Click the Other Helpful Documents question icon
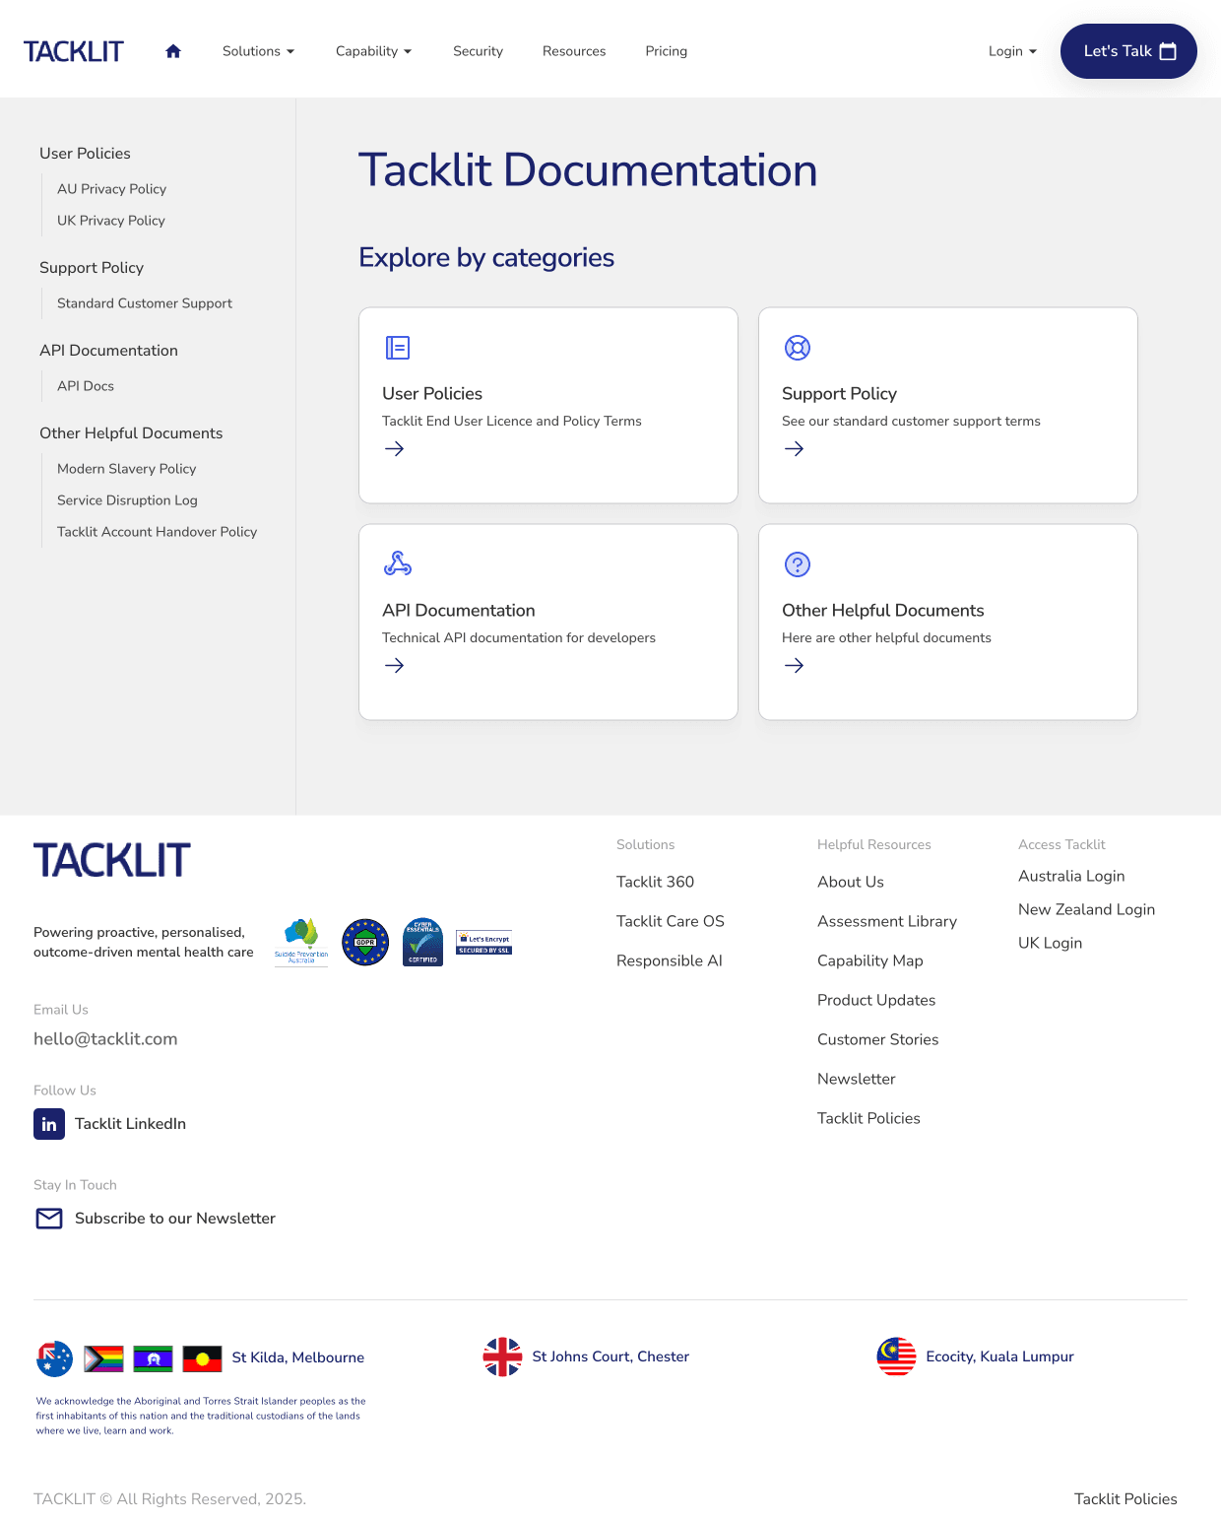 [x=798, y=564]
